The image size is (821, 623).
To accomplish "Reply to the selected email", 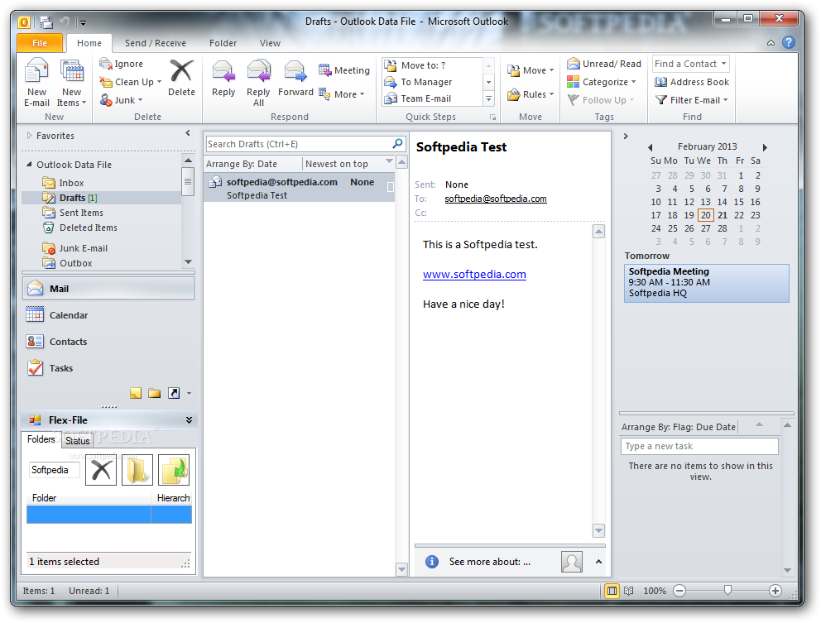I will [223, 78].
